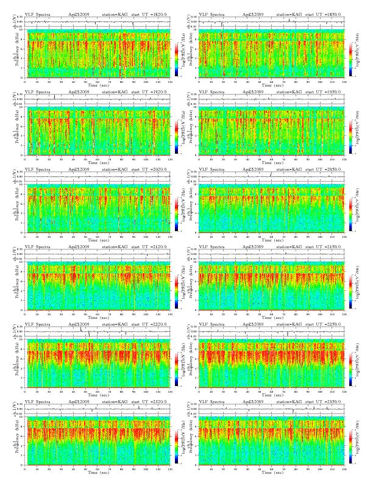Select the color scale beside the 1920:0 spectrogram

(176, 137)
